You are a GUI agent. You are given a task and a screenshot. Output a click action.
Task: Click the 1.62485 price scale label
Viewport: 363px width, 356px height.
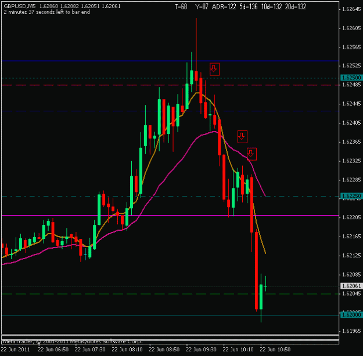click(x=351, y=85)
